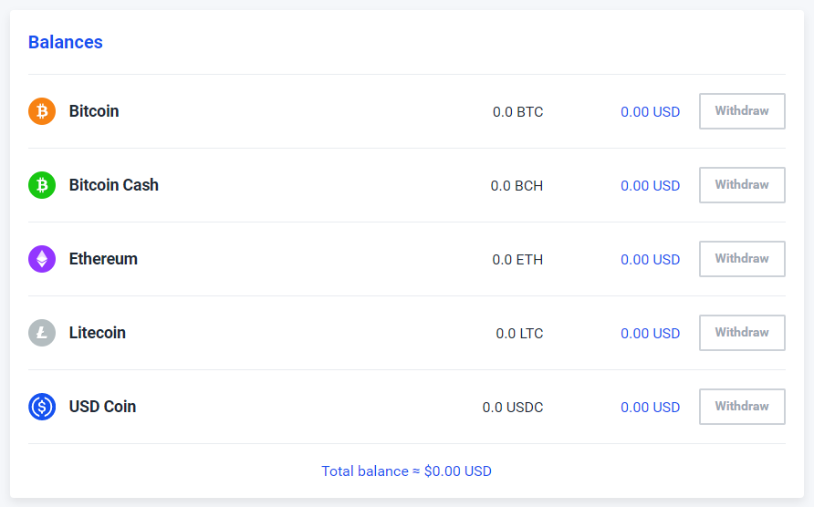Click the Litecoin 0.00 USD value
Screen dimensions: 814x507
(650, 334)
